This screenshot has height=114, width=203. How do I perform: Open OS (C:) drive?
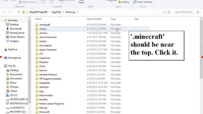coord(14,95)
